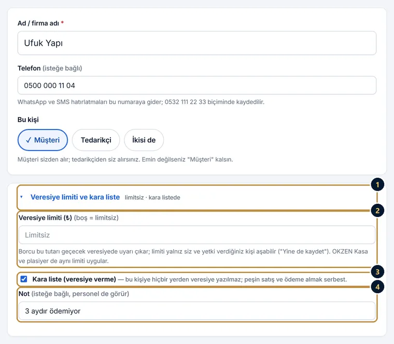Click the Not input with '3 aydır ödemiyor'

point(197,311)
